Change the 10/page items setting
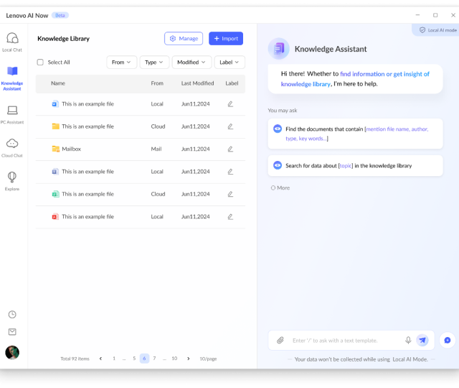The height and width of the screenshot is (388, 459). pos(208,359)
